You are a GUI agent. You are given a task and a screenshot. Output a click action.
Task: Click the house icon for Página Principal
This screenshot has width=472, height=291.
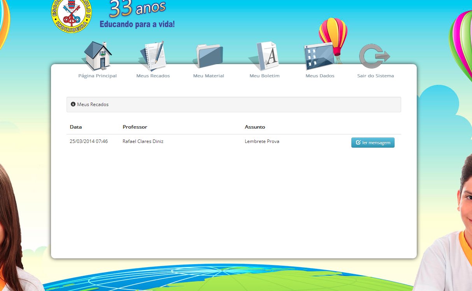click(x=97, y=56)
